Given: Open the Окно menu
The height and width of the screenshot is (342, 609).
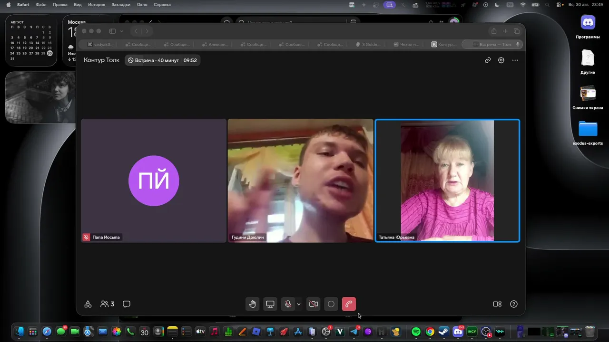Looking at the screenshot, I should 142,5.
